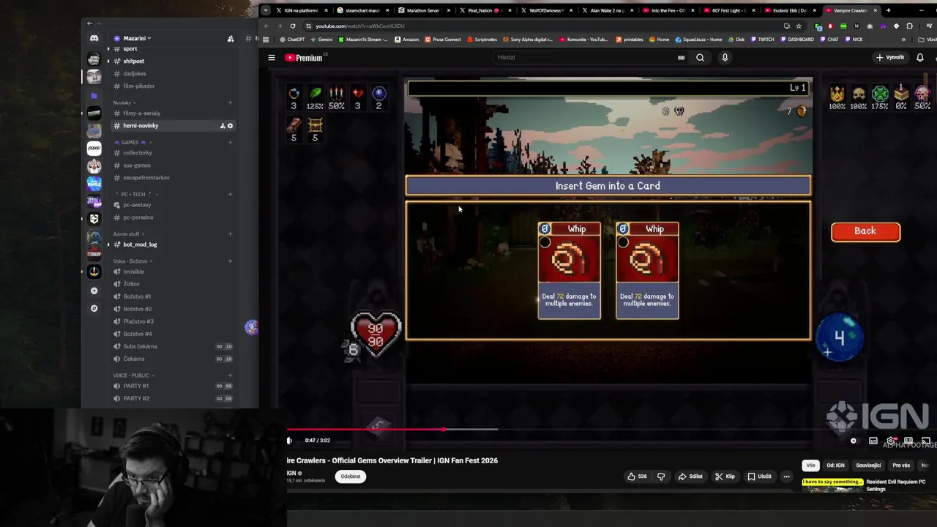Switch to the 007 First Light tab

coord(728,10)
